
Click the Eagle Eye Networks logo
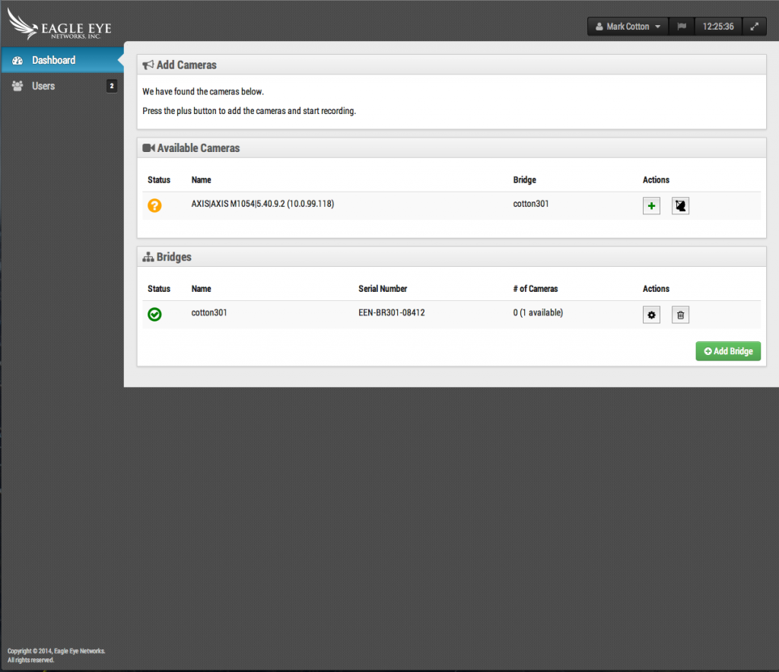(59, 24)
